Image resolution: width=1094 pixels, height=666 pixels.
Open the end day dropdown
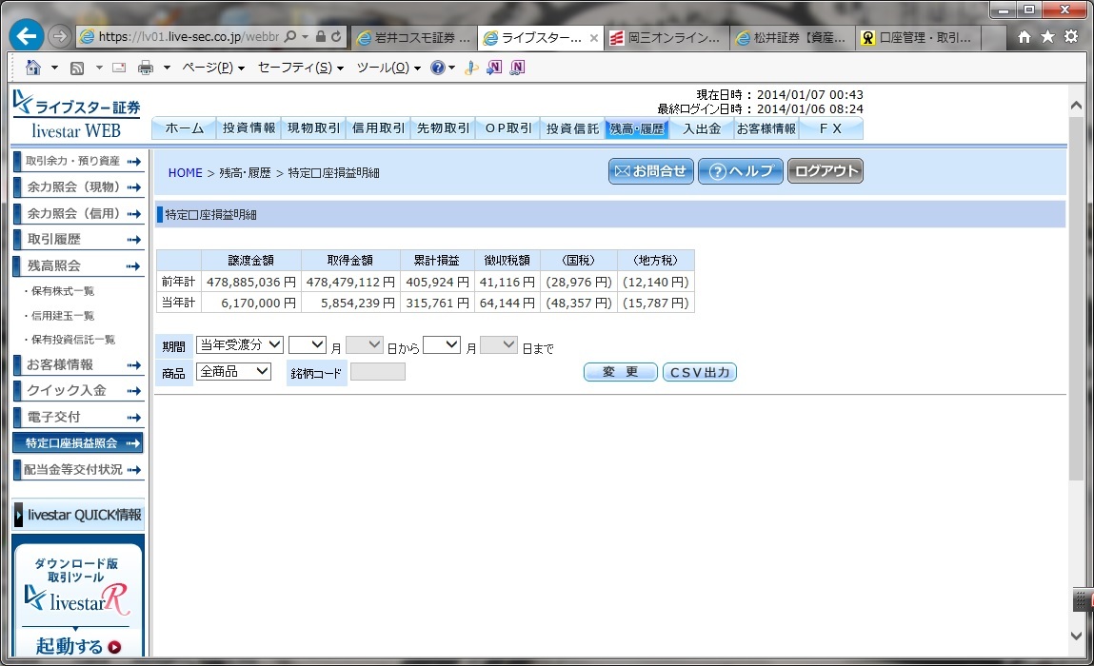tap(499, 344)
